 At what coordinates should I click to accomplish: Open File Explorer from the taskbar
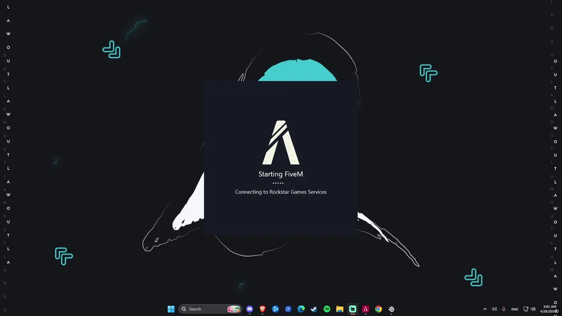coord(339,309)
